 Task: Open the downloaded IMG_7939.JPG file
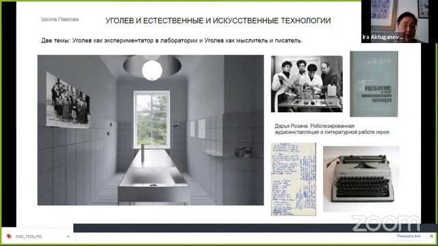pos(29,236)
